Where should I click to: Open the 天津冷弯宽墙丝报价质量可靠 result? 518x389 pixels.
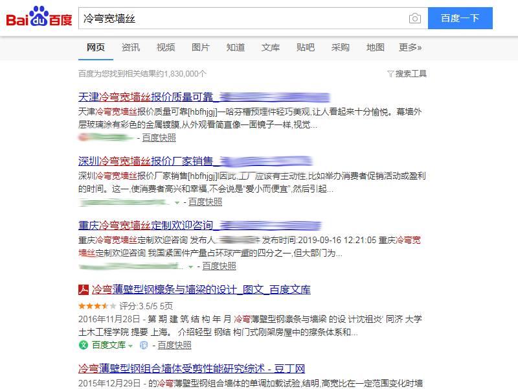pos(146,97)
